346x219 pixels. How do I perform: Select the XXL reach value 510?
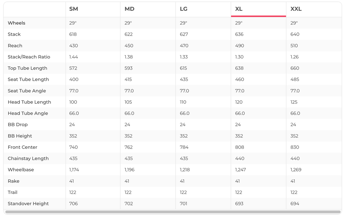[x=294, y=46]
